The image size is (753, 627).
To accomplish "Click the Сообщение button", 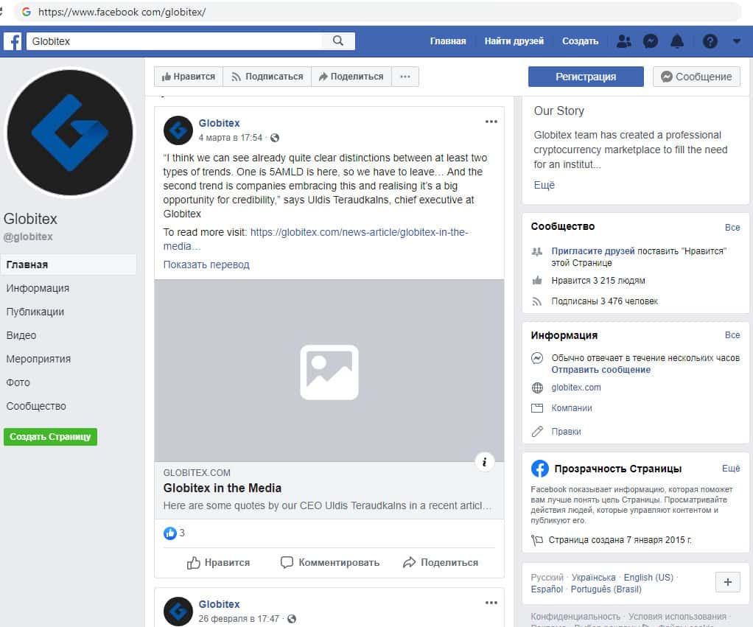I will pos(696,77).
